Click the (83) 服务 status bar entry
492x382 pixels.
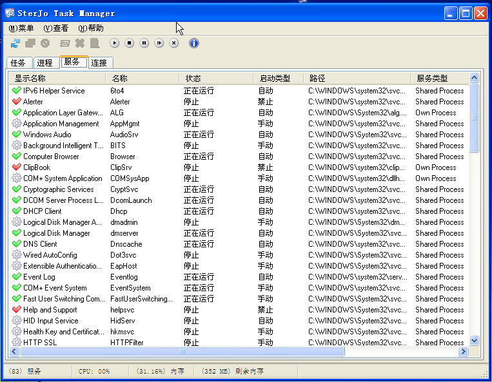point(25,371)
